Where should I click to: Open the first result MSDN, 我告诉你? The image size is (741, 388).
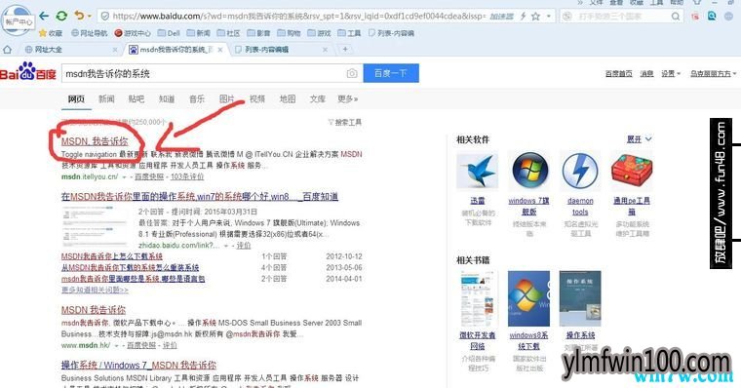point(95,141)
